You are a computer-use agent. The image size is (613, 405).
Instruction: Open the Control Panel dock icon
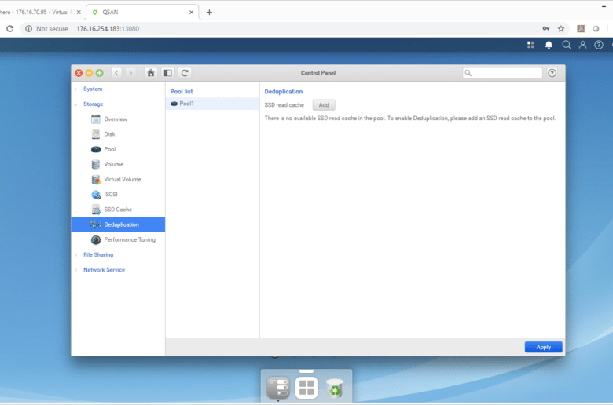coord(306,388)
